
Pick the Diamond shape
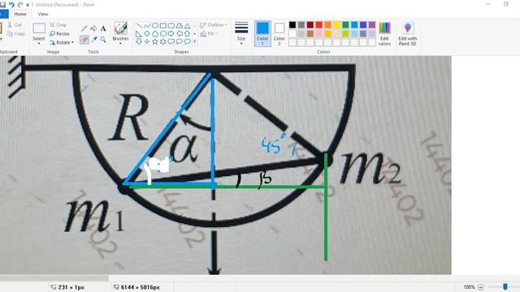[147, 33]
